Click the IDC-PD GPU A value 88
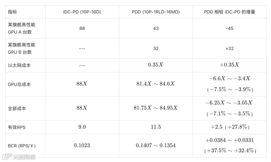This screenshot has width=271, height=162. (82, 28)
